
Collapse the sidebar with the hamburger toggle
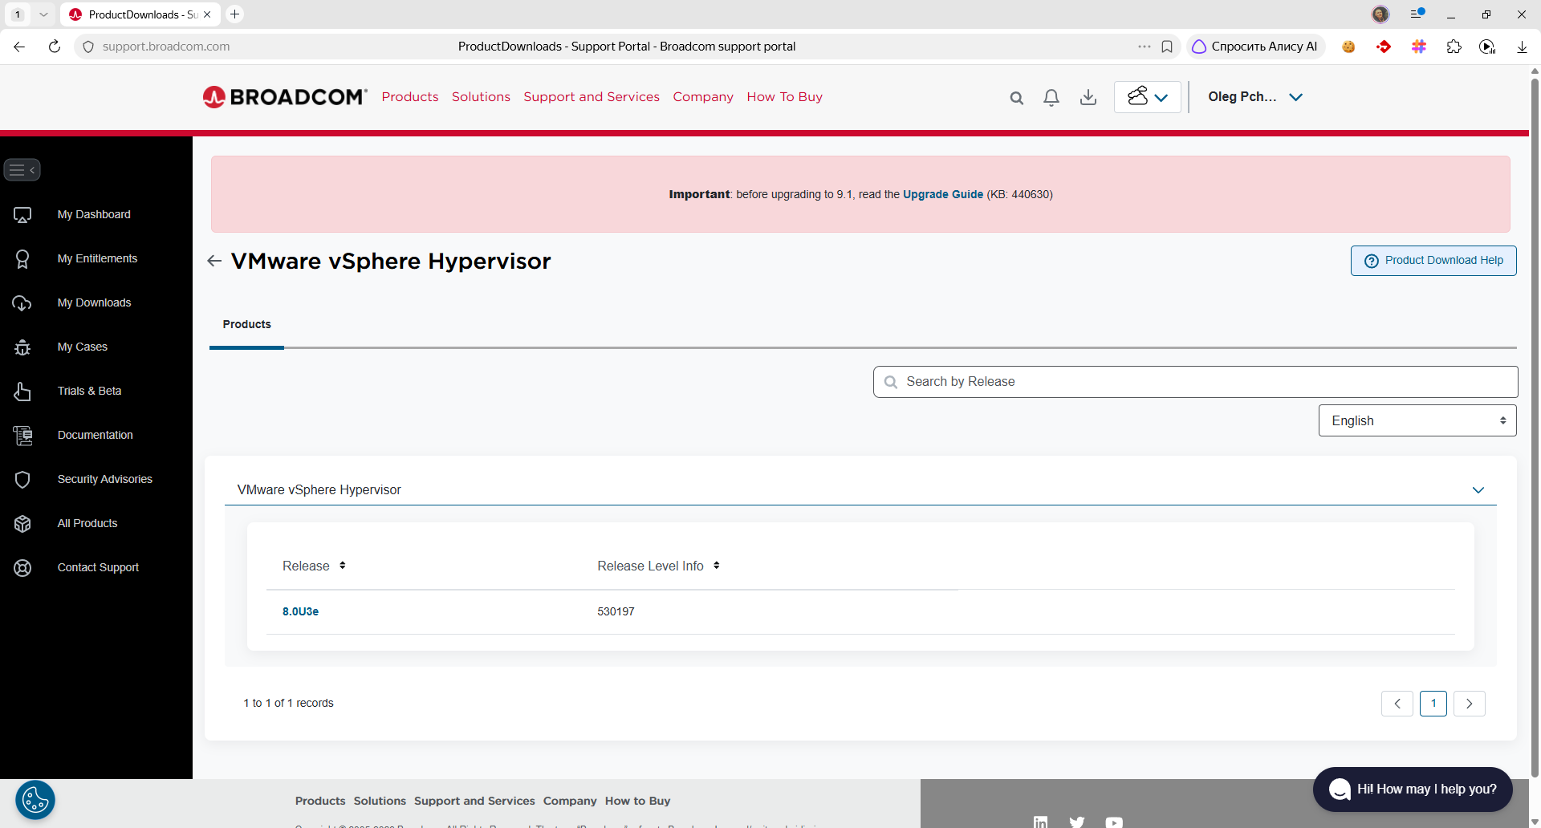(22, 170)
